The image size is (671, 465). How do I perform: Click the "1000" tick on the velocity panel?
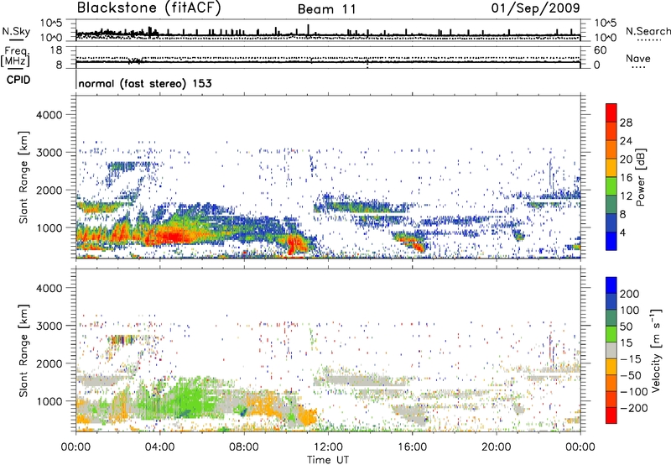(x=49, y=401)
